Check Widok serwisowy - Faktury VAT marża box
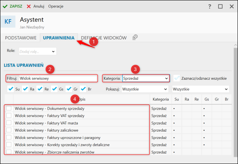238x164 pixels. [x=9, y=123]
